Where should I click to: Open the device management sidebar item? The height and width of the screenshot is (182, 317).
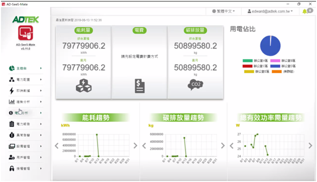[25, 146]
